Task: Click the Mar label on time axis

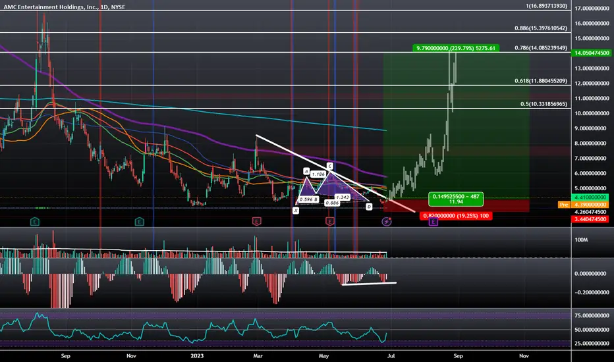Action: (258, 355)
